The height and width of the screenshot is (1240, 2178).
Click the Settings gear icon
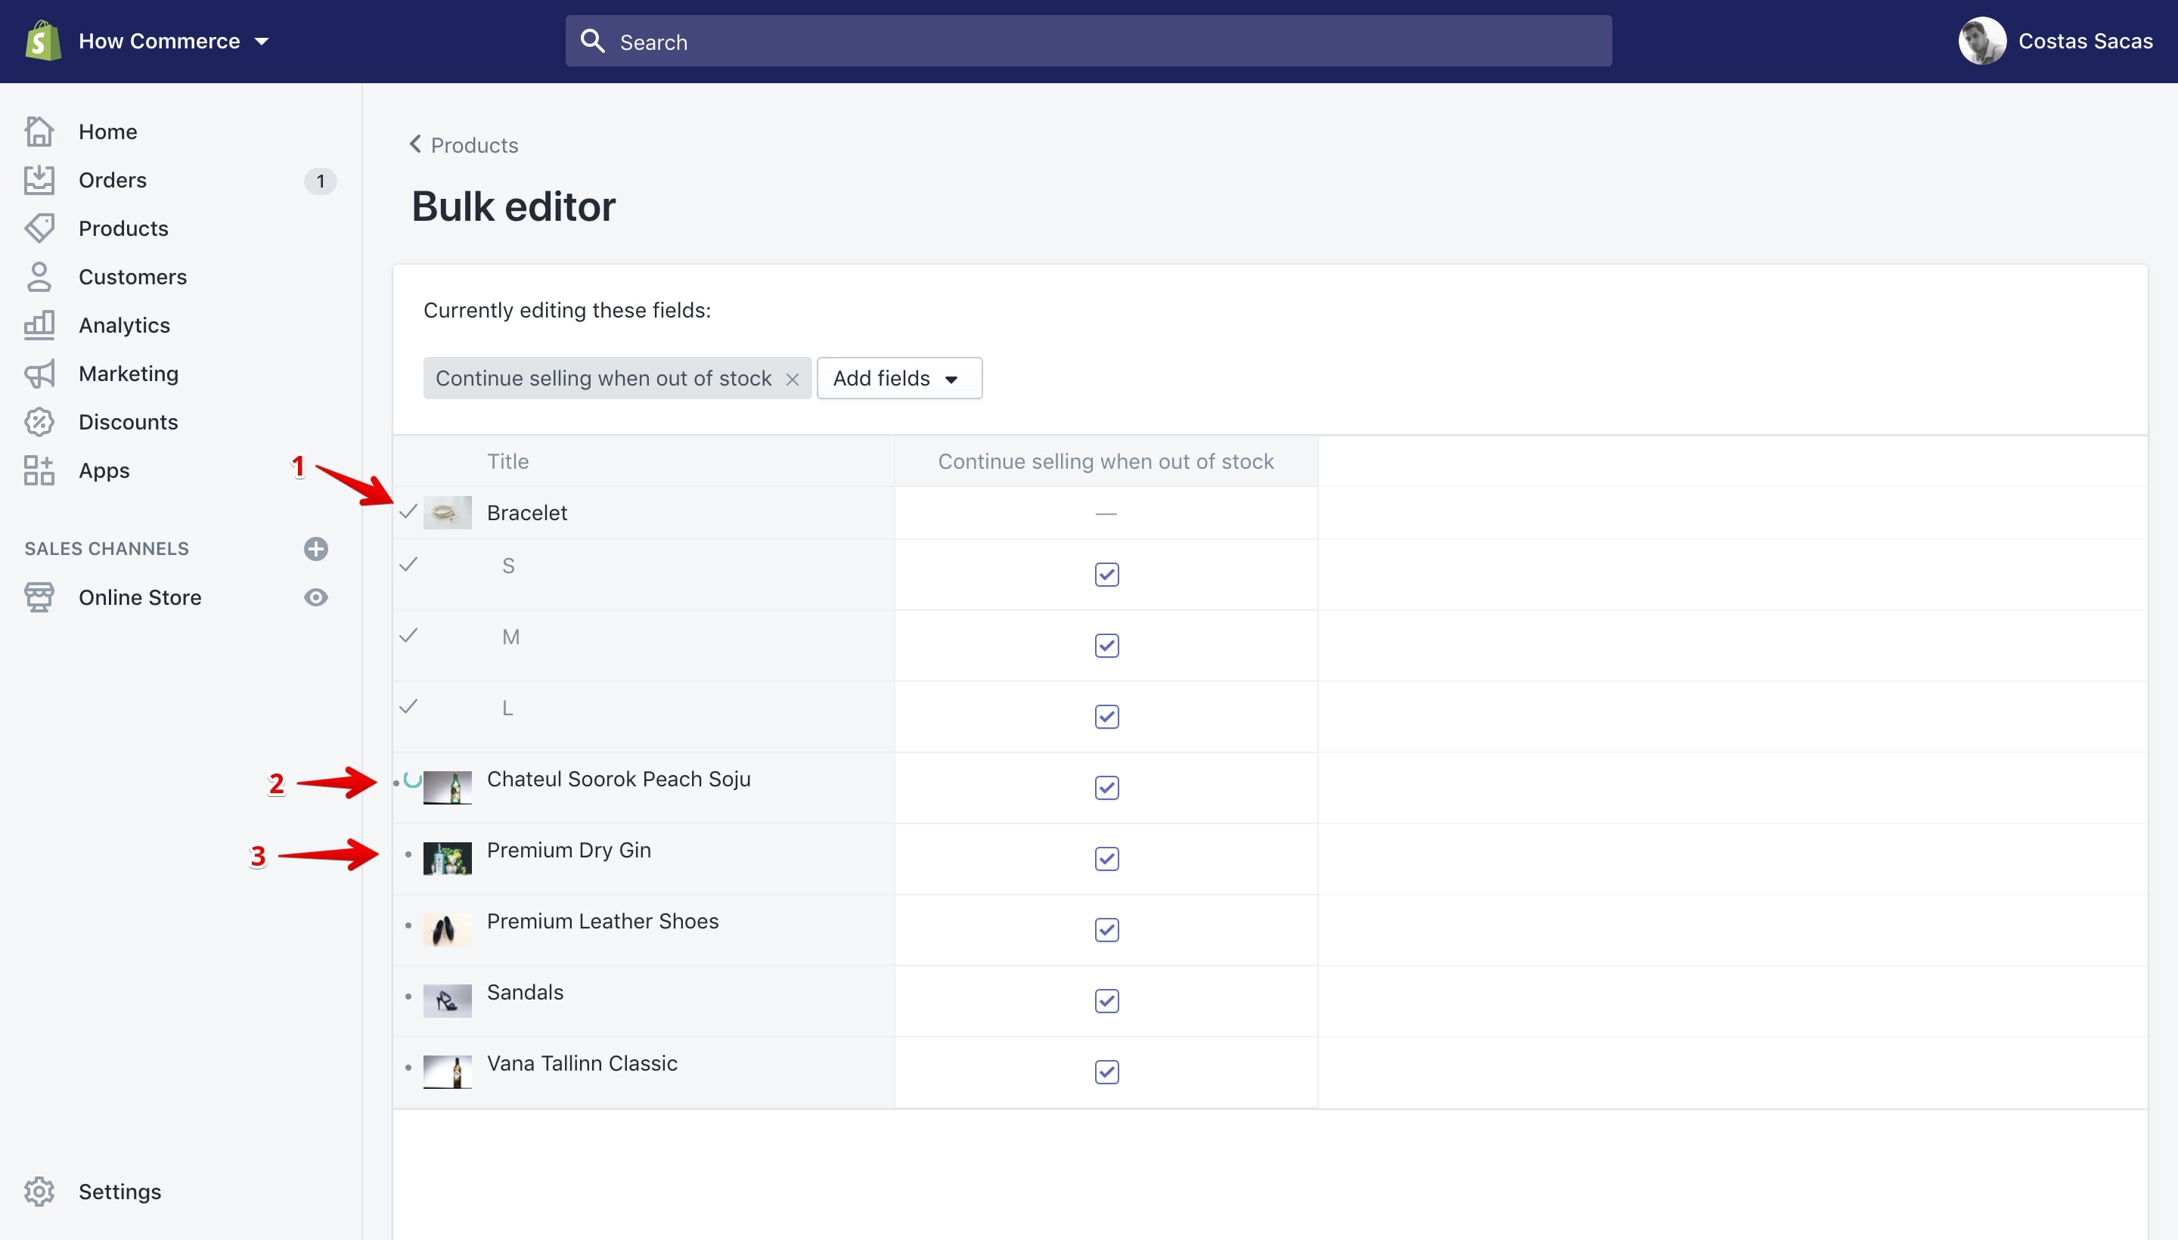(39, 1192)
